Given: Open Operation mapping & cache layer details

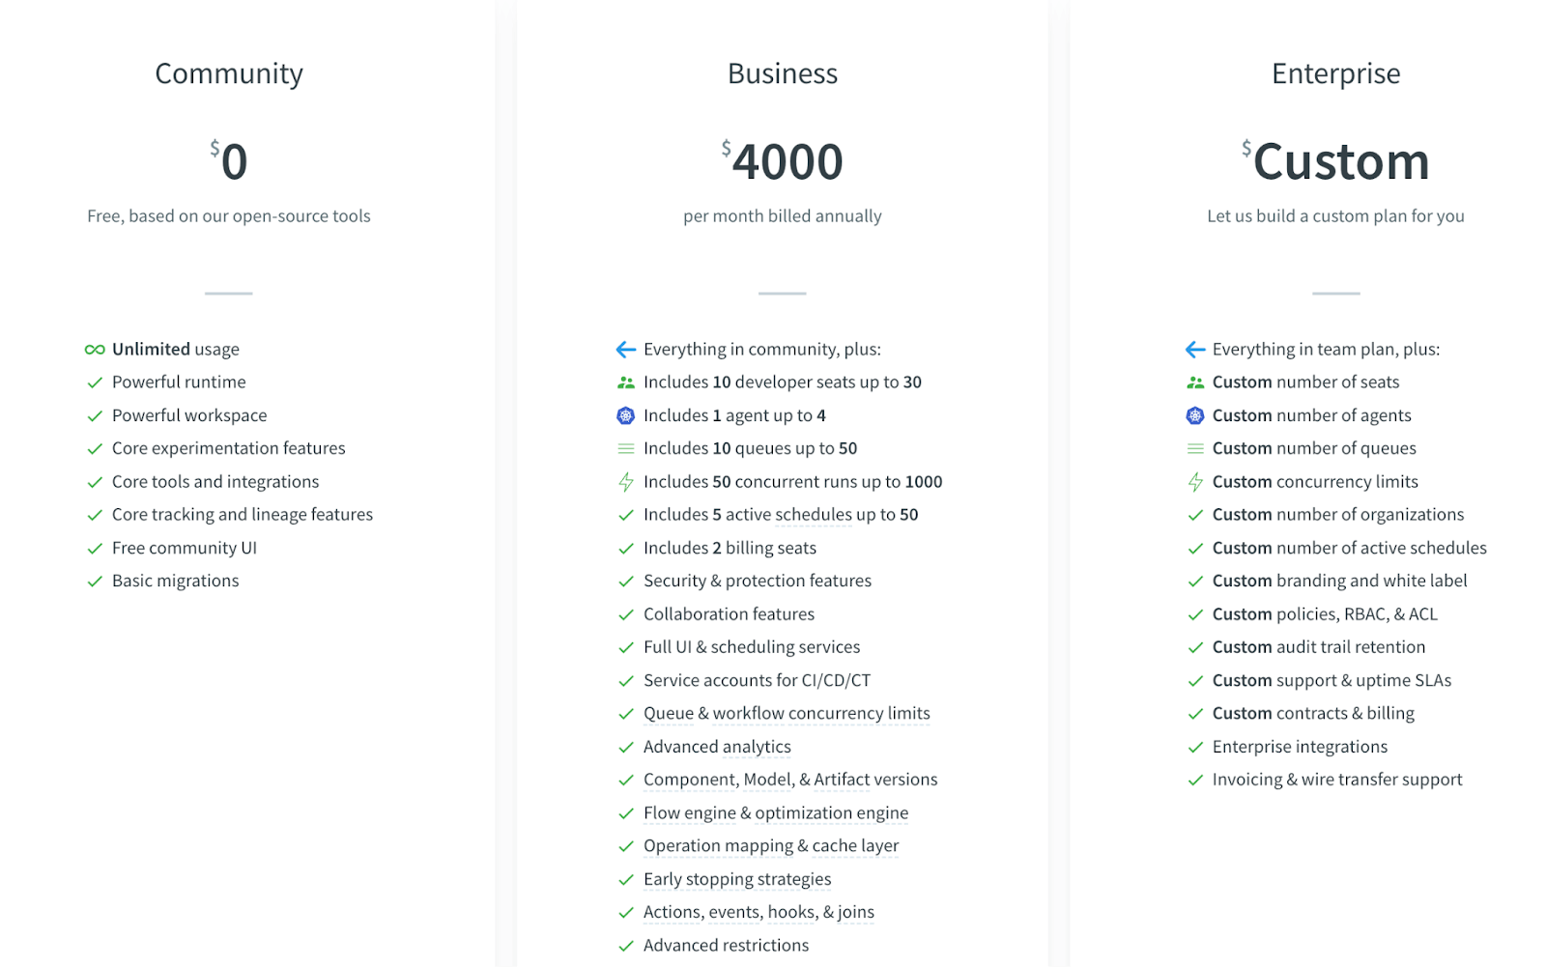Looking at the screenshot, I should 771,845.
